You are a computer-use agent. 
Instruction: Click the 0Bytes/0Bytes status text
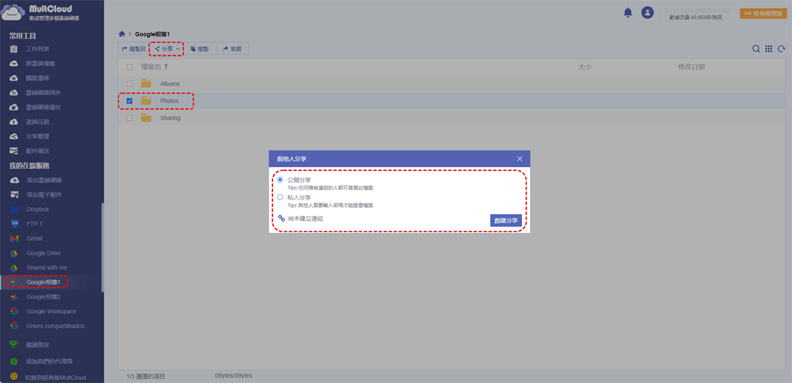[x=234, y=376]
